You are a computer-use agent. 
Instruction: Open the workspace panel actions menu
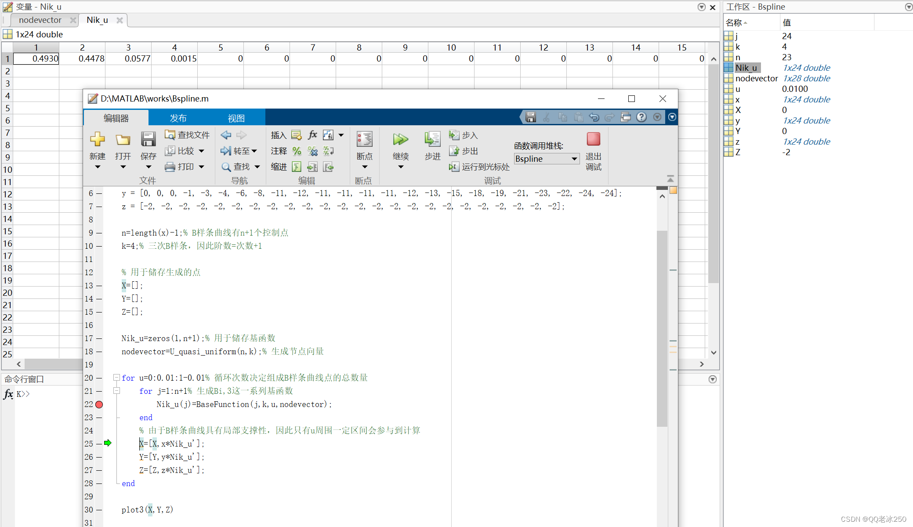click(x=909, y=7)
